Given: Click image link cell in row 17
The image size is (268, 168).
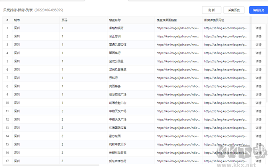Looking at the screenshot, I should tap(178, 161).
